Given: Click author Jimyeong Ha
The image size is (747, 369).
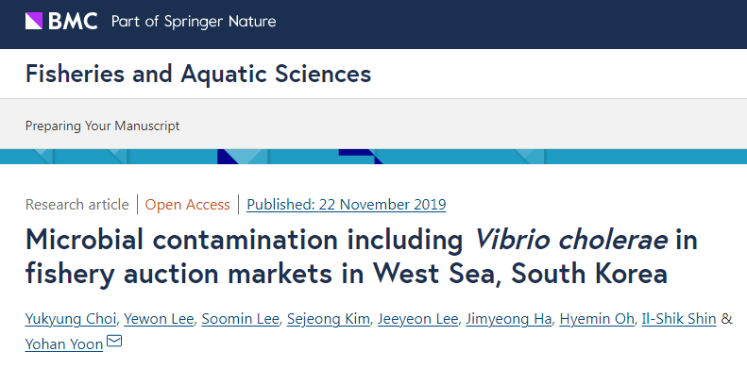Looking at the screenshot, I should [x=509, y=319].
